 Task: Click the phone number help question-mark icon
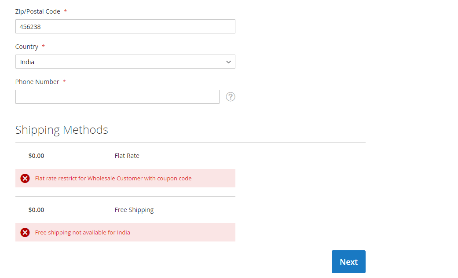click(x=231, y=97)
